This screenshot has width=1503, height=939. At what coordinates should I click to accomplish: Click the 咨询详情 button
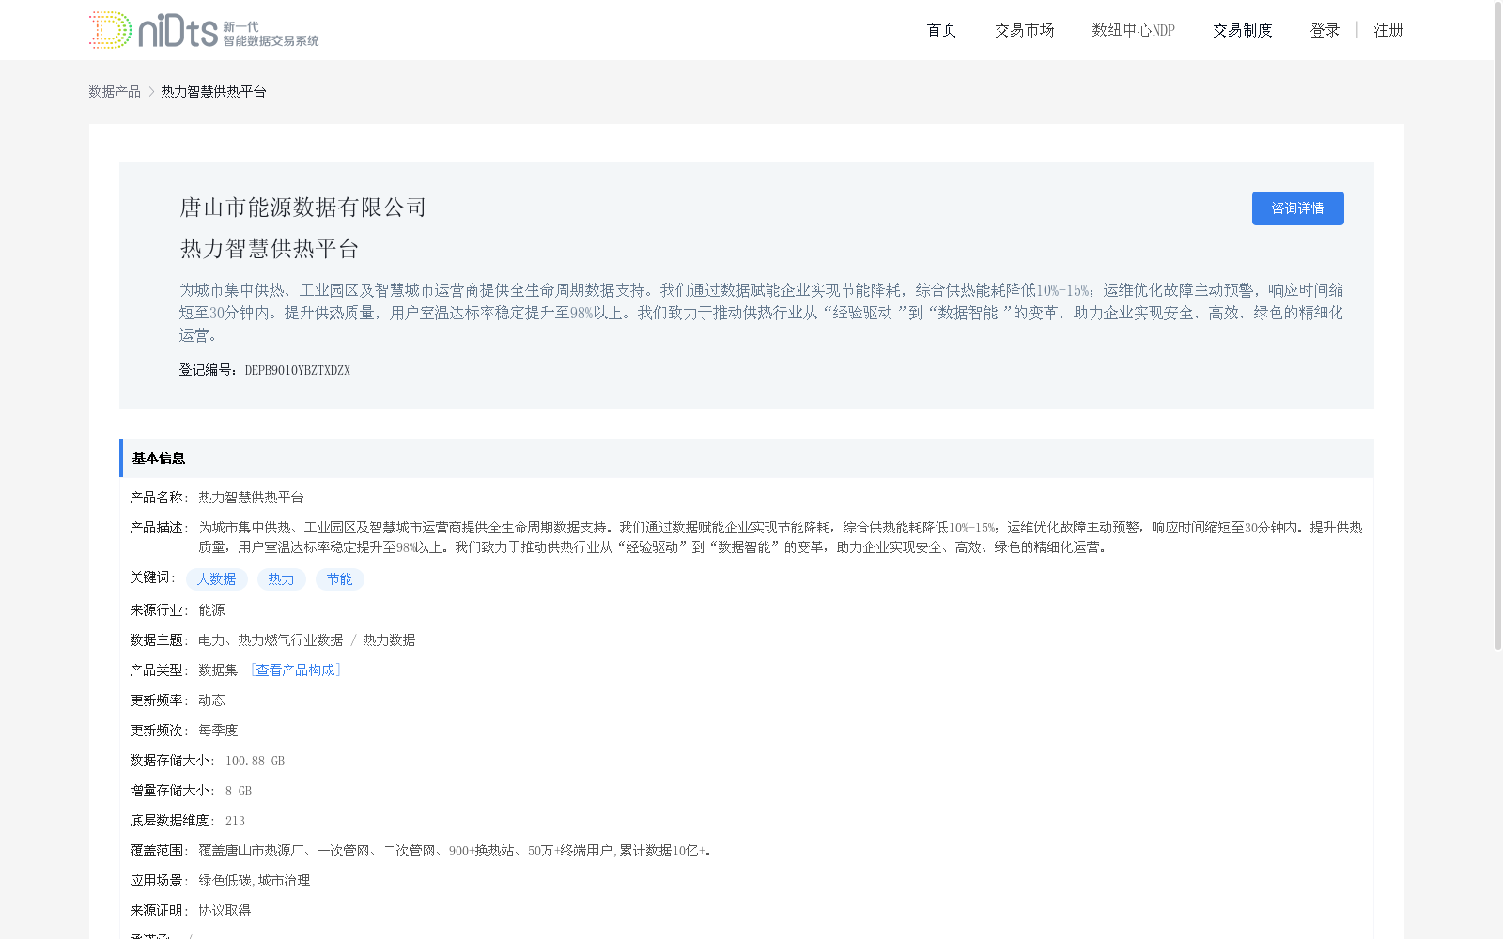pos(1297,208)
